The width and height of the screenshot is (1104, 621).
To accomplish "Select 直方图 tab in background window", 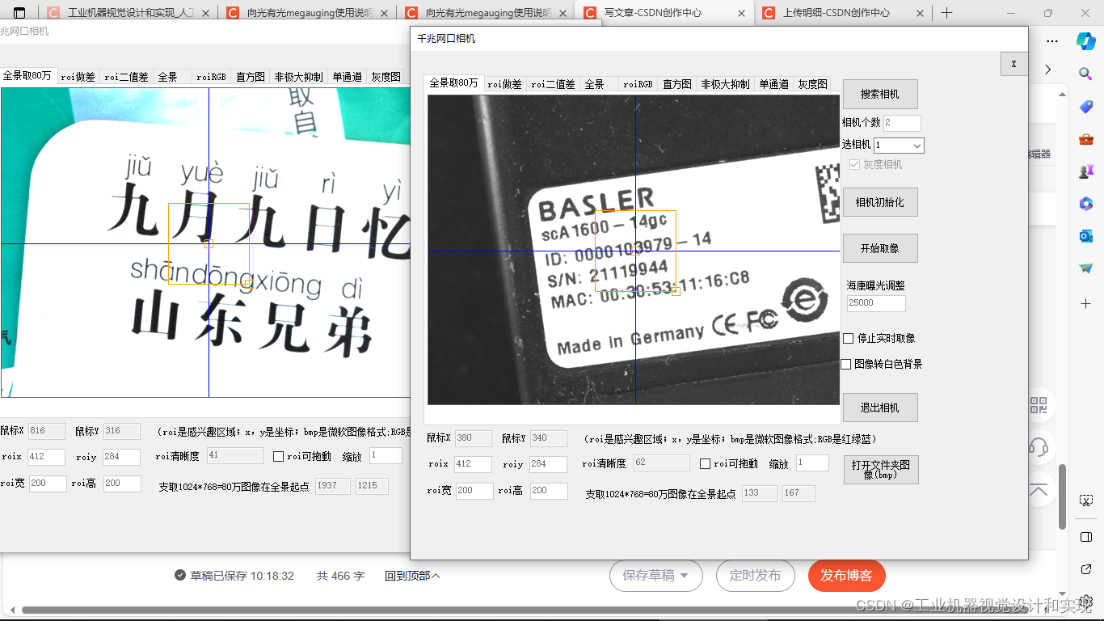I will [x=251, y=77].
